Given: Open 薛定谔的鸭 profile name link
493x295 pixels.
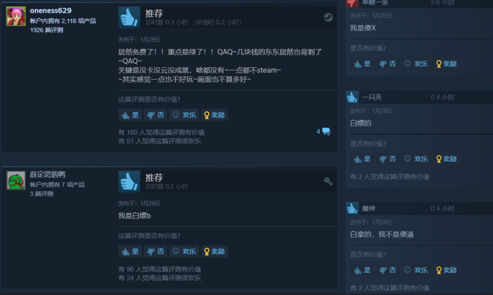Looking at the screenshot, I should pyautogui.click(x=47, y=175).
